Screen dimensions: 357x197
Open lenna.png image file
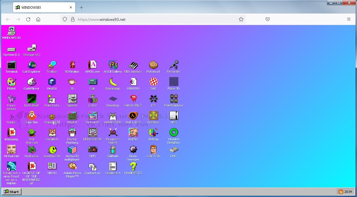11,133
